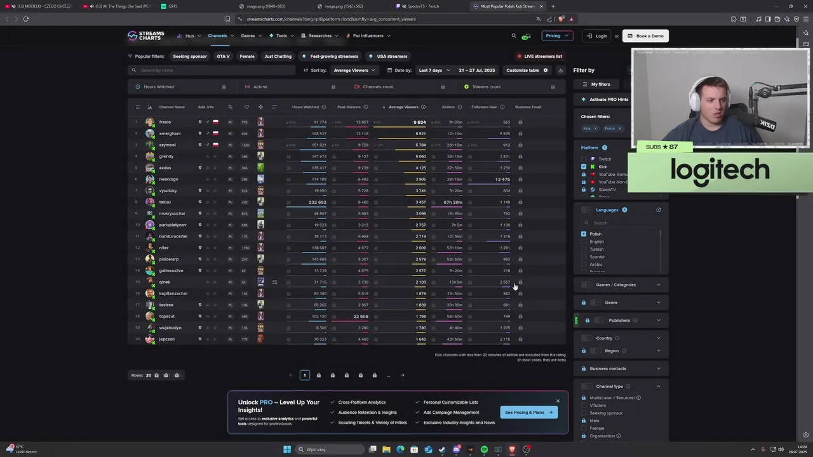Toggle the Twitch platform checkbox

584,159
